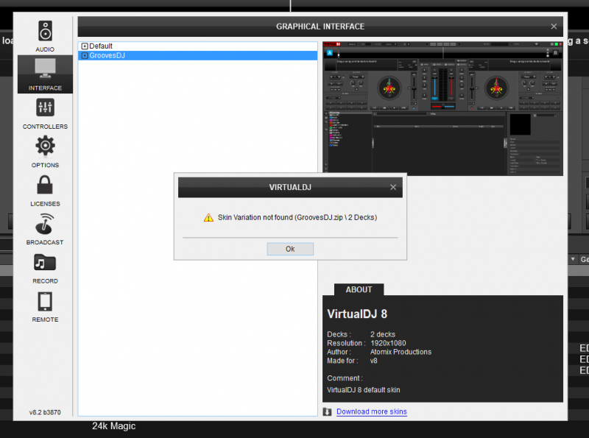Expand the Default skin entry

click(x=85, y=46)
